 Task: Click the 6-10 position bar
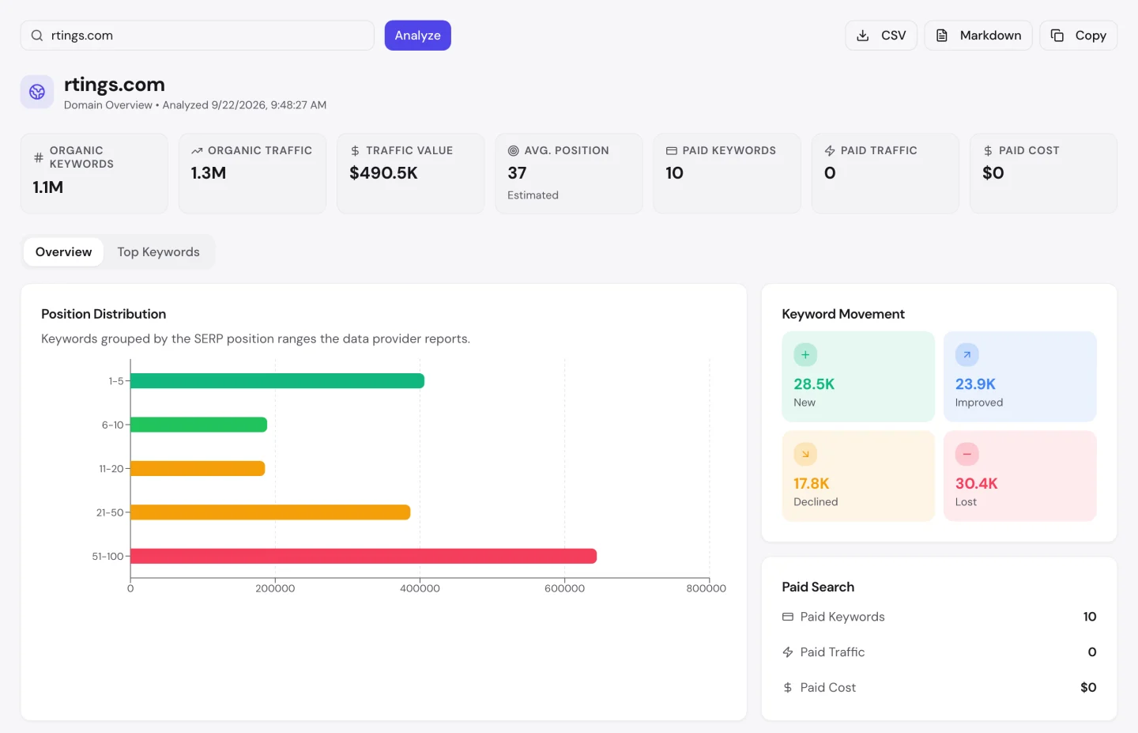click(x=198, y=425)
